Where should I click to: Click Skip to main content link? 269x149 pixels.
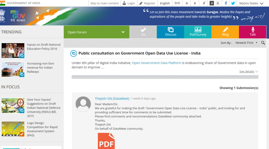click(104, 3)
